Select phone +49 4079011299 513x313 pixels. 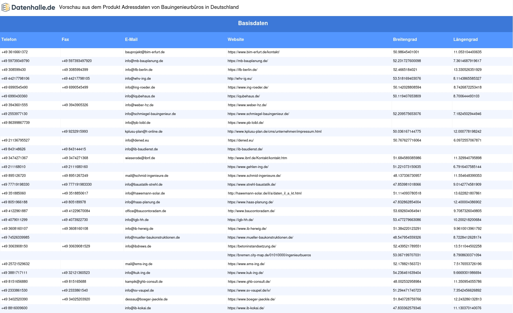pyautogui.click(x=14, y=220)
